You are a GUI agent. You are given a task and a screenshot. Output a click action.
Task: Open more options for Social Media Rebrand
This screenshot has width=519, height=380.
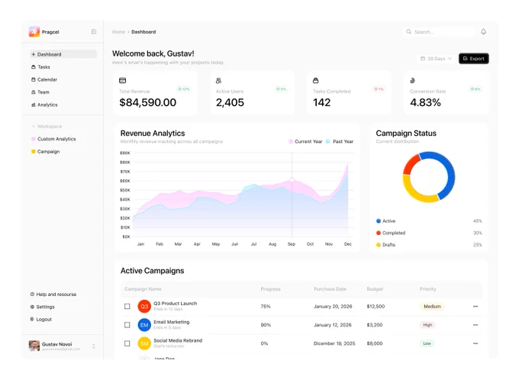[475, 343]
